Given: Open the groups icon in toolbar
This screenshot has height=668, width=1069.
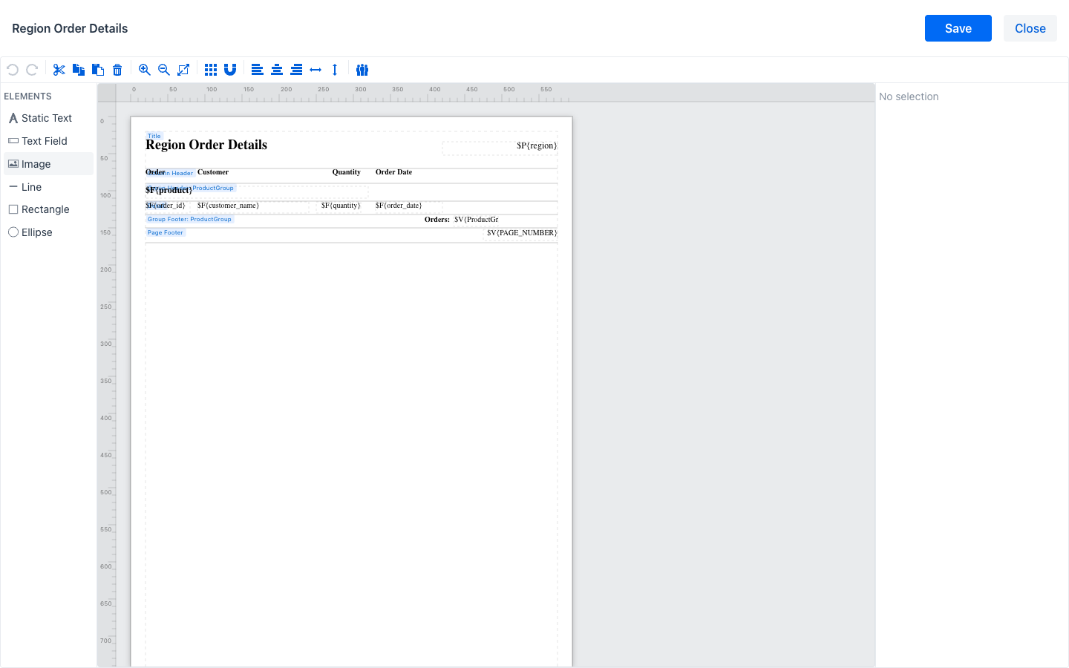Looking at the screenshot, I should point(362,70).
